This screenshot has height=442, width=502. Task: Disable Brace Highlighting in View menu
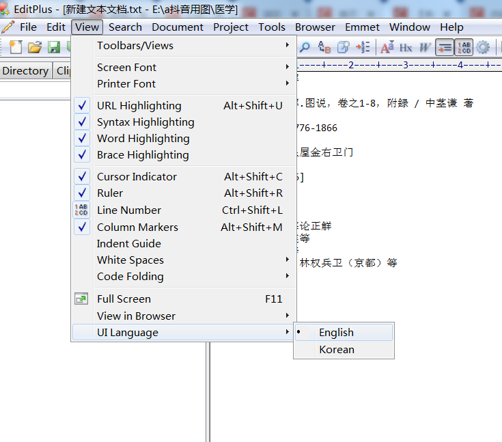[143, 155]
